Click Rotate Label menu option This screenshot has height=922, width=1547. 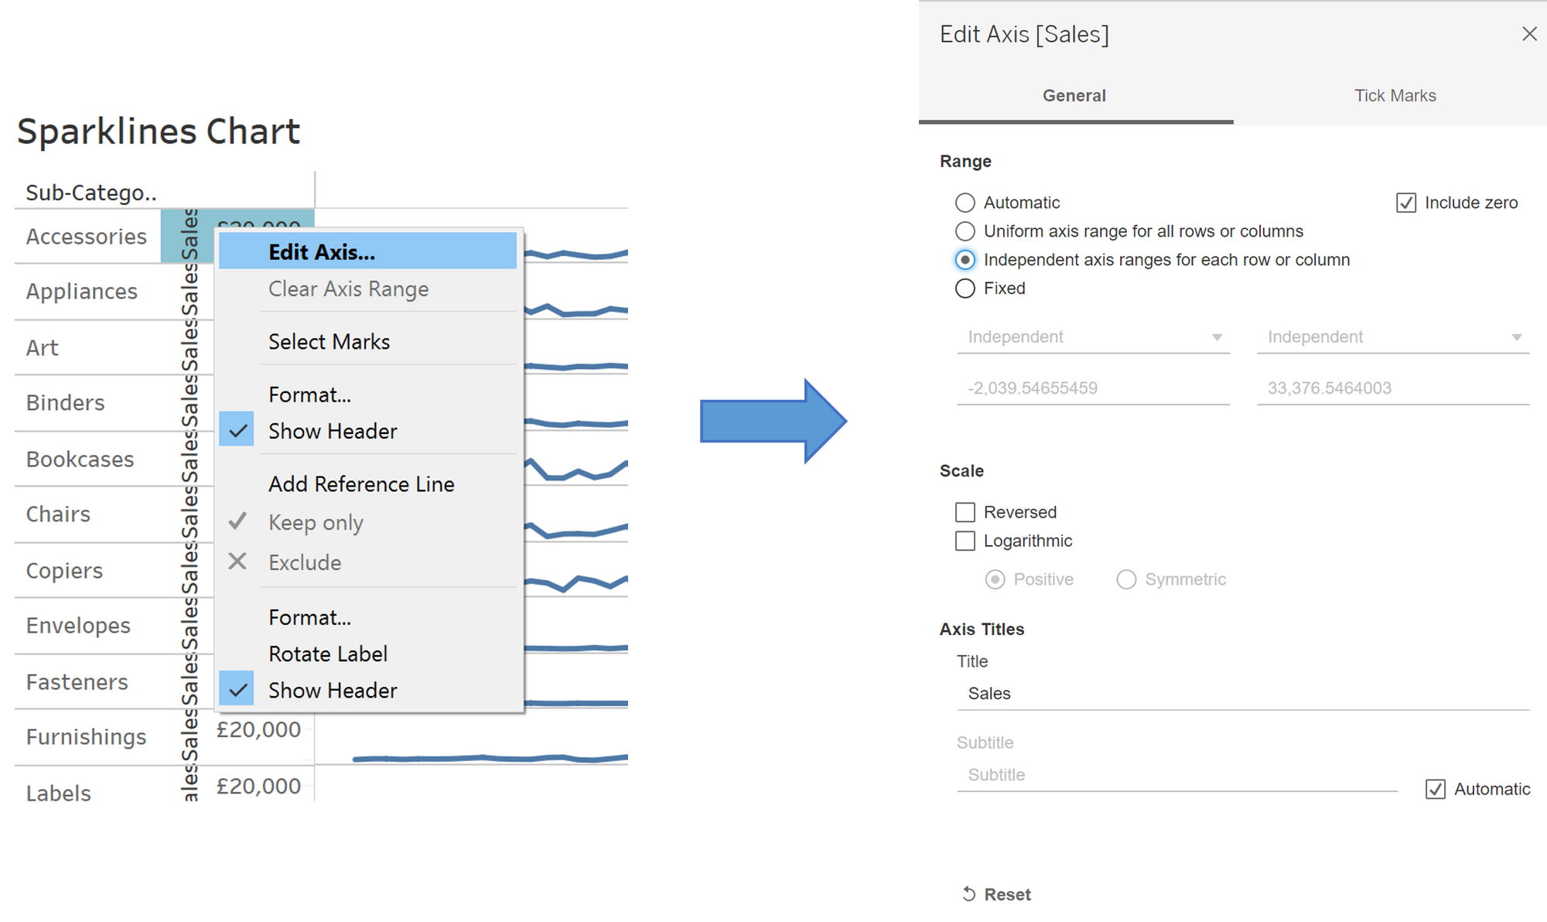coord(328,654)
